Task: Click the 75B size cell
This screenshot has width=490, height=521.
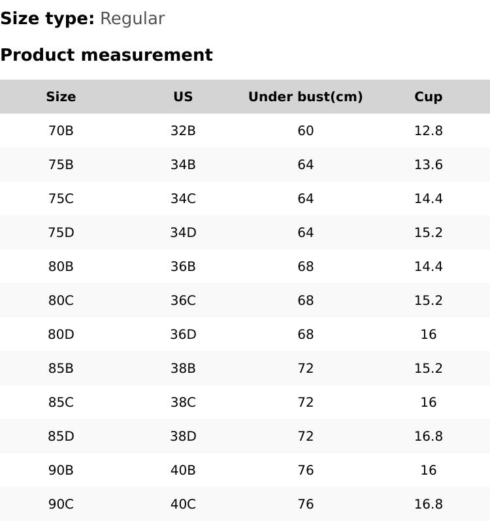Action: (61, 165)
